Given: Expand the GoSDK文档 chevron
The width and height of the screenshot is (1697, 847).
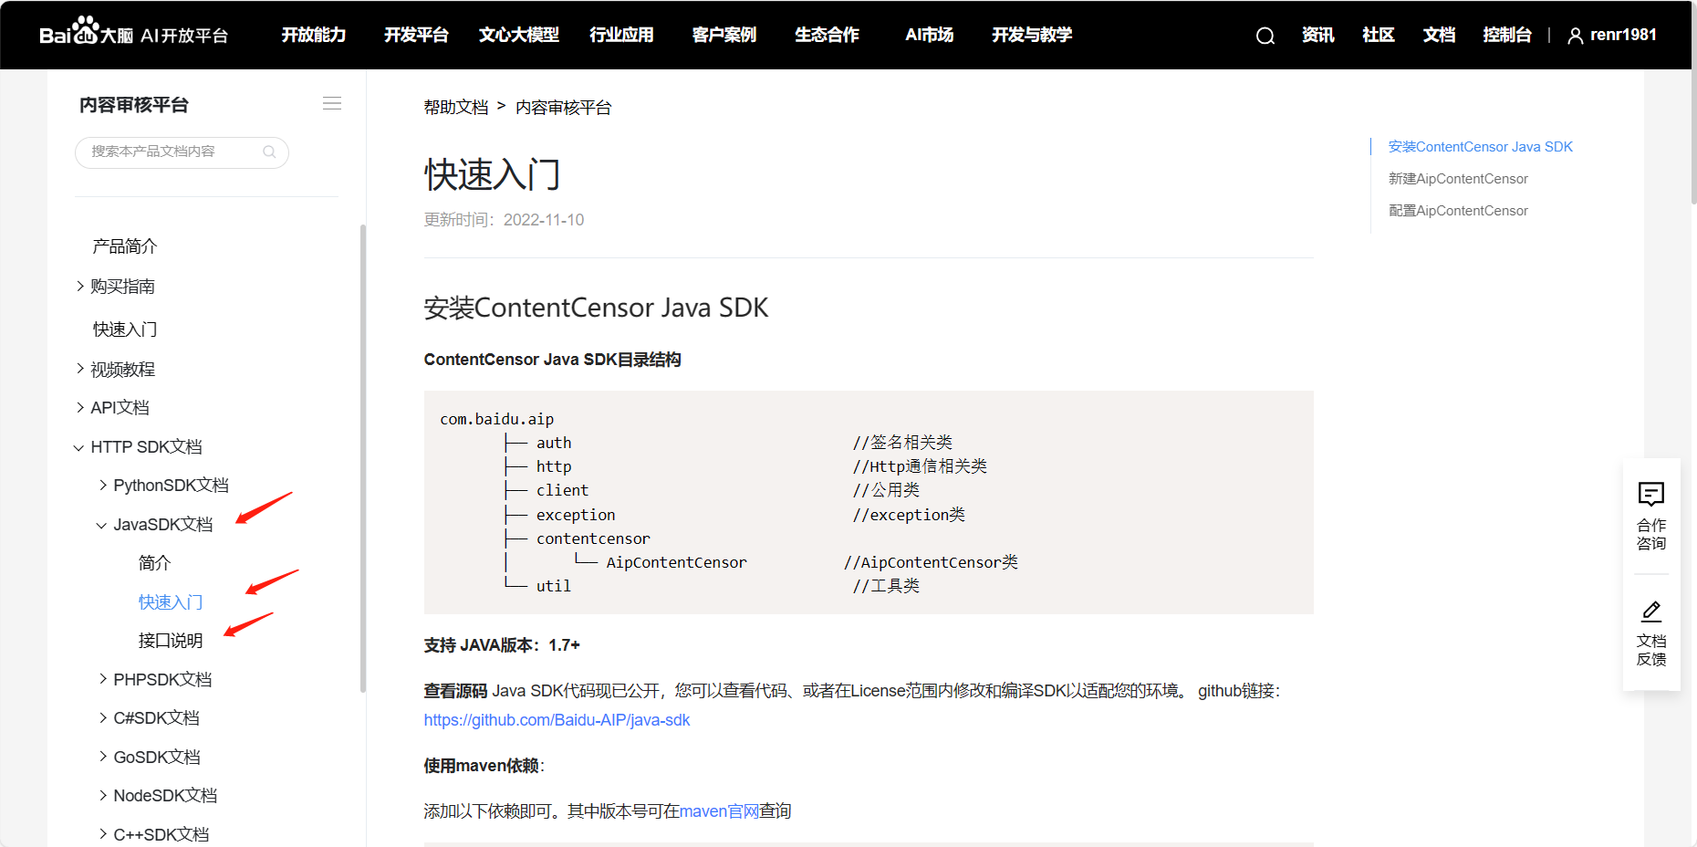Looking at the screenshot, I should pos(103,756).
